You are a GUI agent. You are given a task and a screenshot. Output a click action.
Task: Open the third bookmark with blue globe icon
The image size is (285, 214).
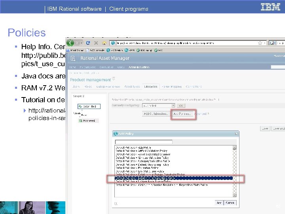(114, 50)
